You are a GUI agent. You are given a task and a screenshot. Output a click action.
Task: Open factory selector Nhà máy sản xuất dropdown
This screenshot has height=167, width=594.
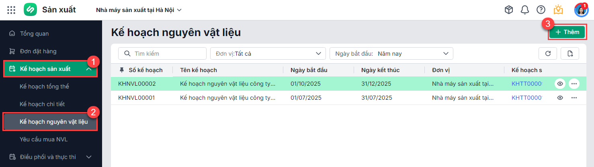click(139, 10)
